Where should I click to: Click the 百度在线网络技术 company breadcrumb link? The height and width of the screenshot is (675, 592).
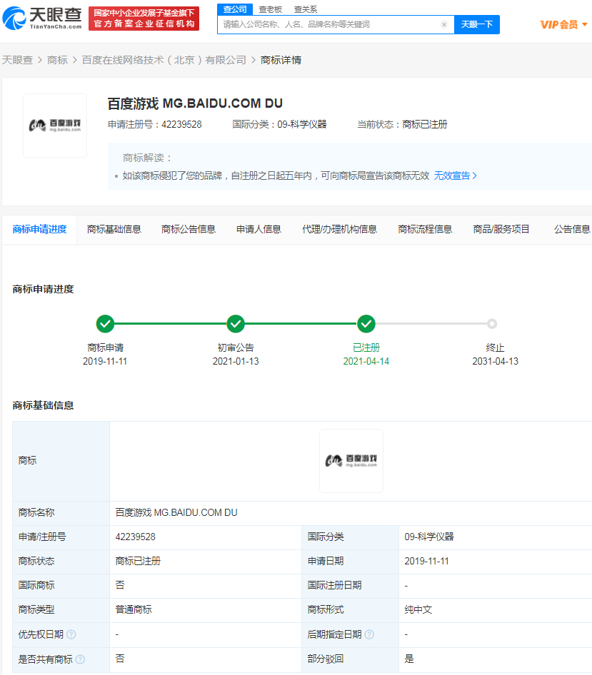164,60
